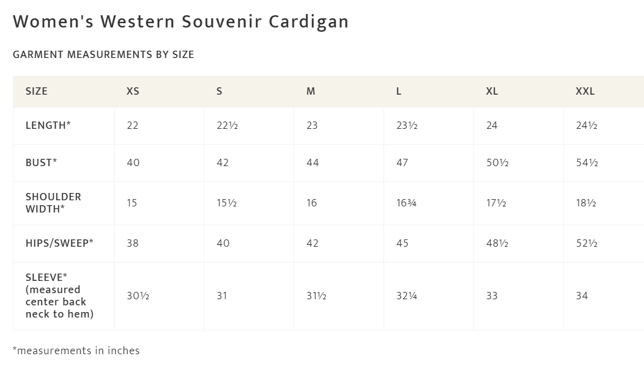Click the LENGTH row label

pyautogui.click(x=48, y=125)
